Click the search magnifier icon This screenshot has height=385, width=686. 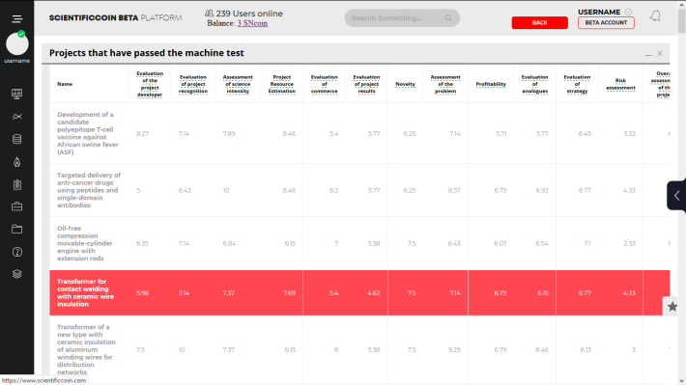(x=448, y=18)
